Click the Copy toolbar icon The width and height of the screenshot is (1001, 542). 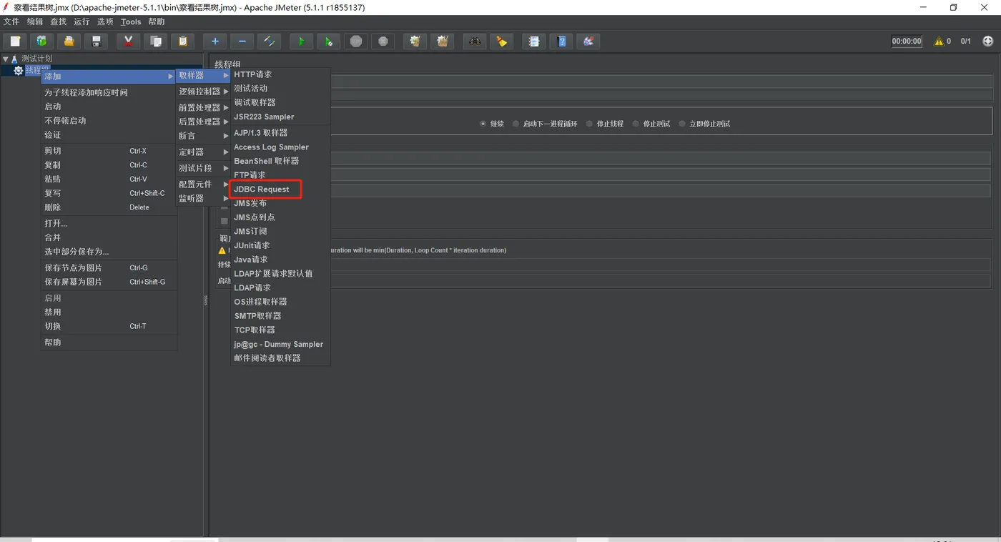tap(155, 41)
